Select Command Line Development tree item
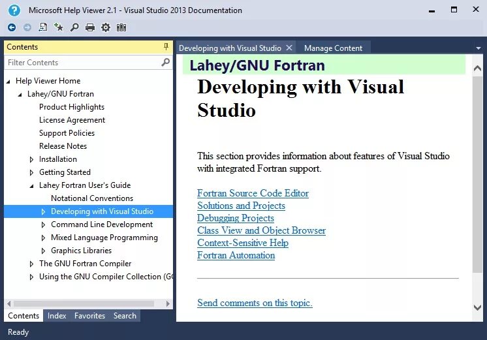Viewport: 487px width, 340px height. 102,224
